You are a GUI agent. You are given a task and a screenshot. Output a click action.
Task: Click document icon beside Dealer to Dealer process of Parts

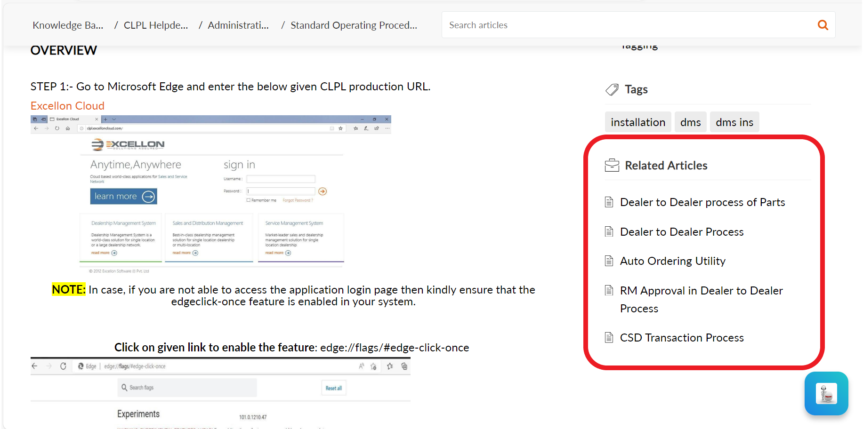(609, 202)
